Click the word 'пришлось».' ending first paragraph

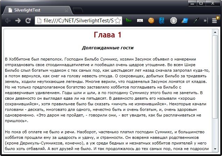pos(16,121)
